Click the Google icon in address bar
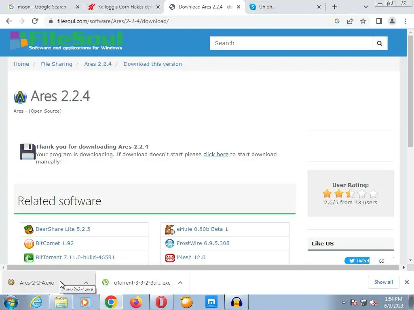The width and height of the screenshot is (414, 310). [337, 21]
